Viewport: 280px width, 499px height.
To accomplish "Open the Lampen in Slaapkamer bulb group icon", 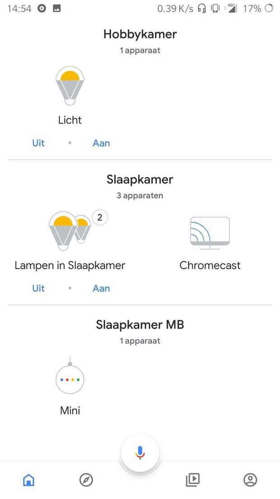I will (70, 231).
